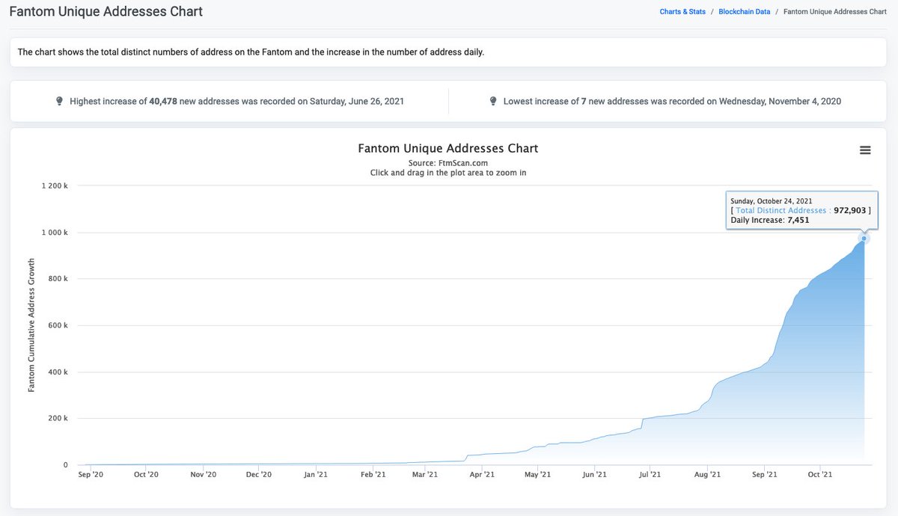The height and width of the screenshot is (516, 898).
Task: Click the Nov '20 x-axis label
Action: click(203, 474)
